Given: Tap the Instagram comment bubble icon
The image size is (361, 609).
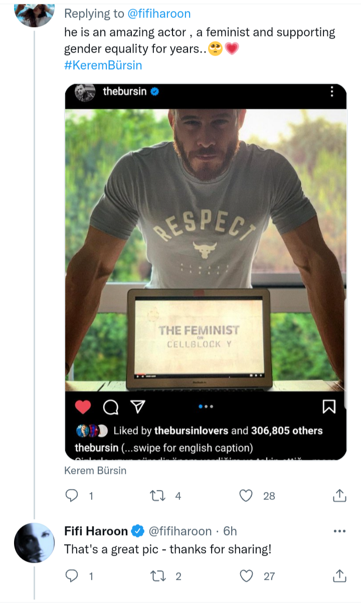Looking at the screenshot, I should pyautogui.click(x=110, y=407).
